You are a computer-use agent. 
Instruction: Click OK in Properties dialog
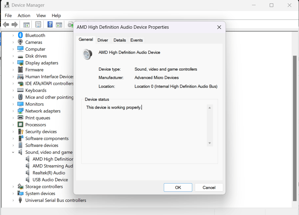click(178, 188)
